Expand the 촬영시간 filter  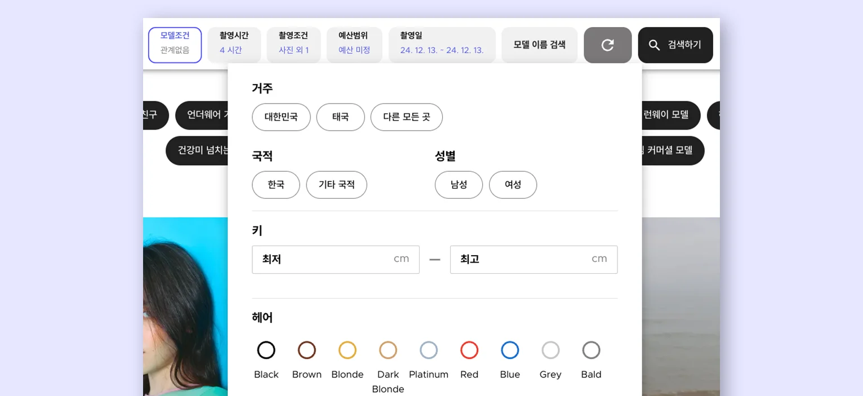(x=234, y=45)
